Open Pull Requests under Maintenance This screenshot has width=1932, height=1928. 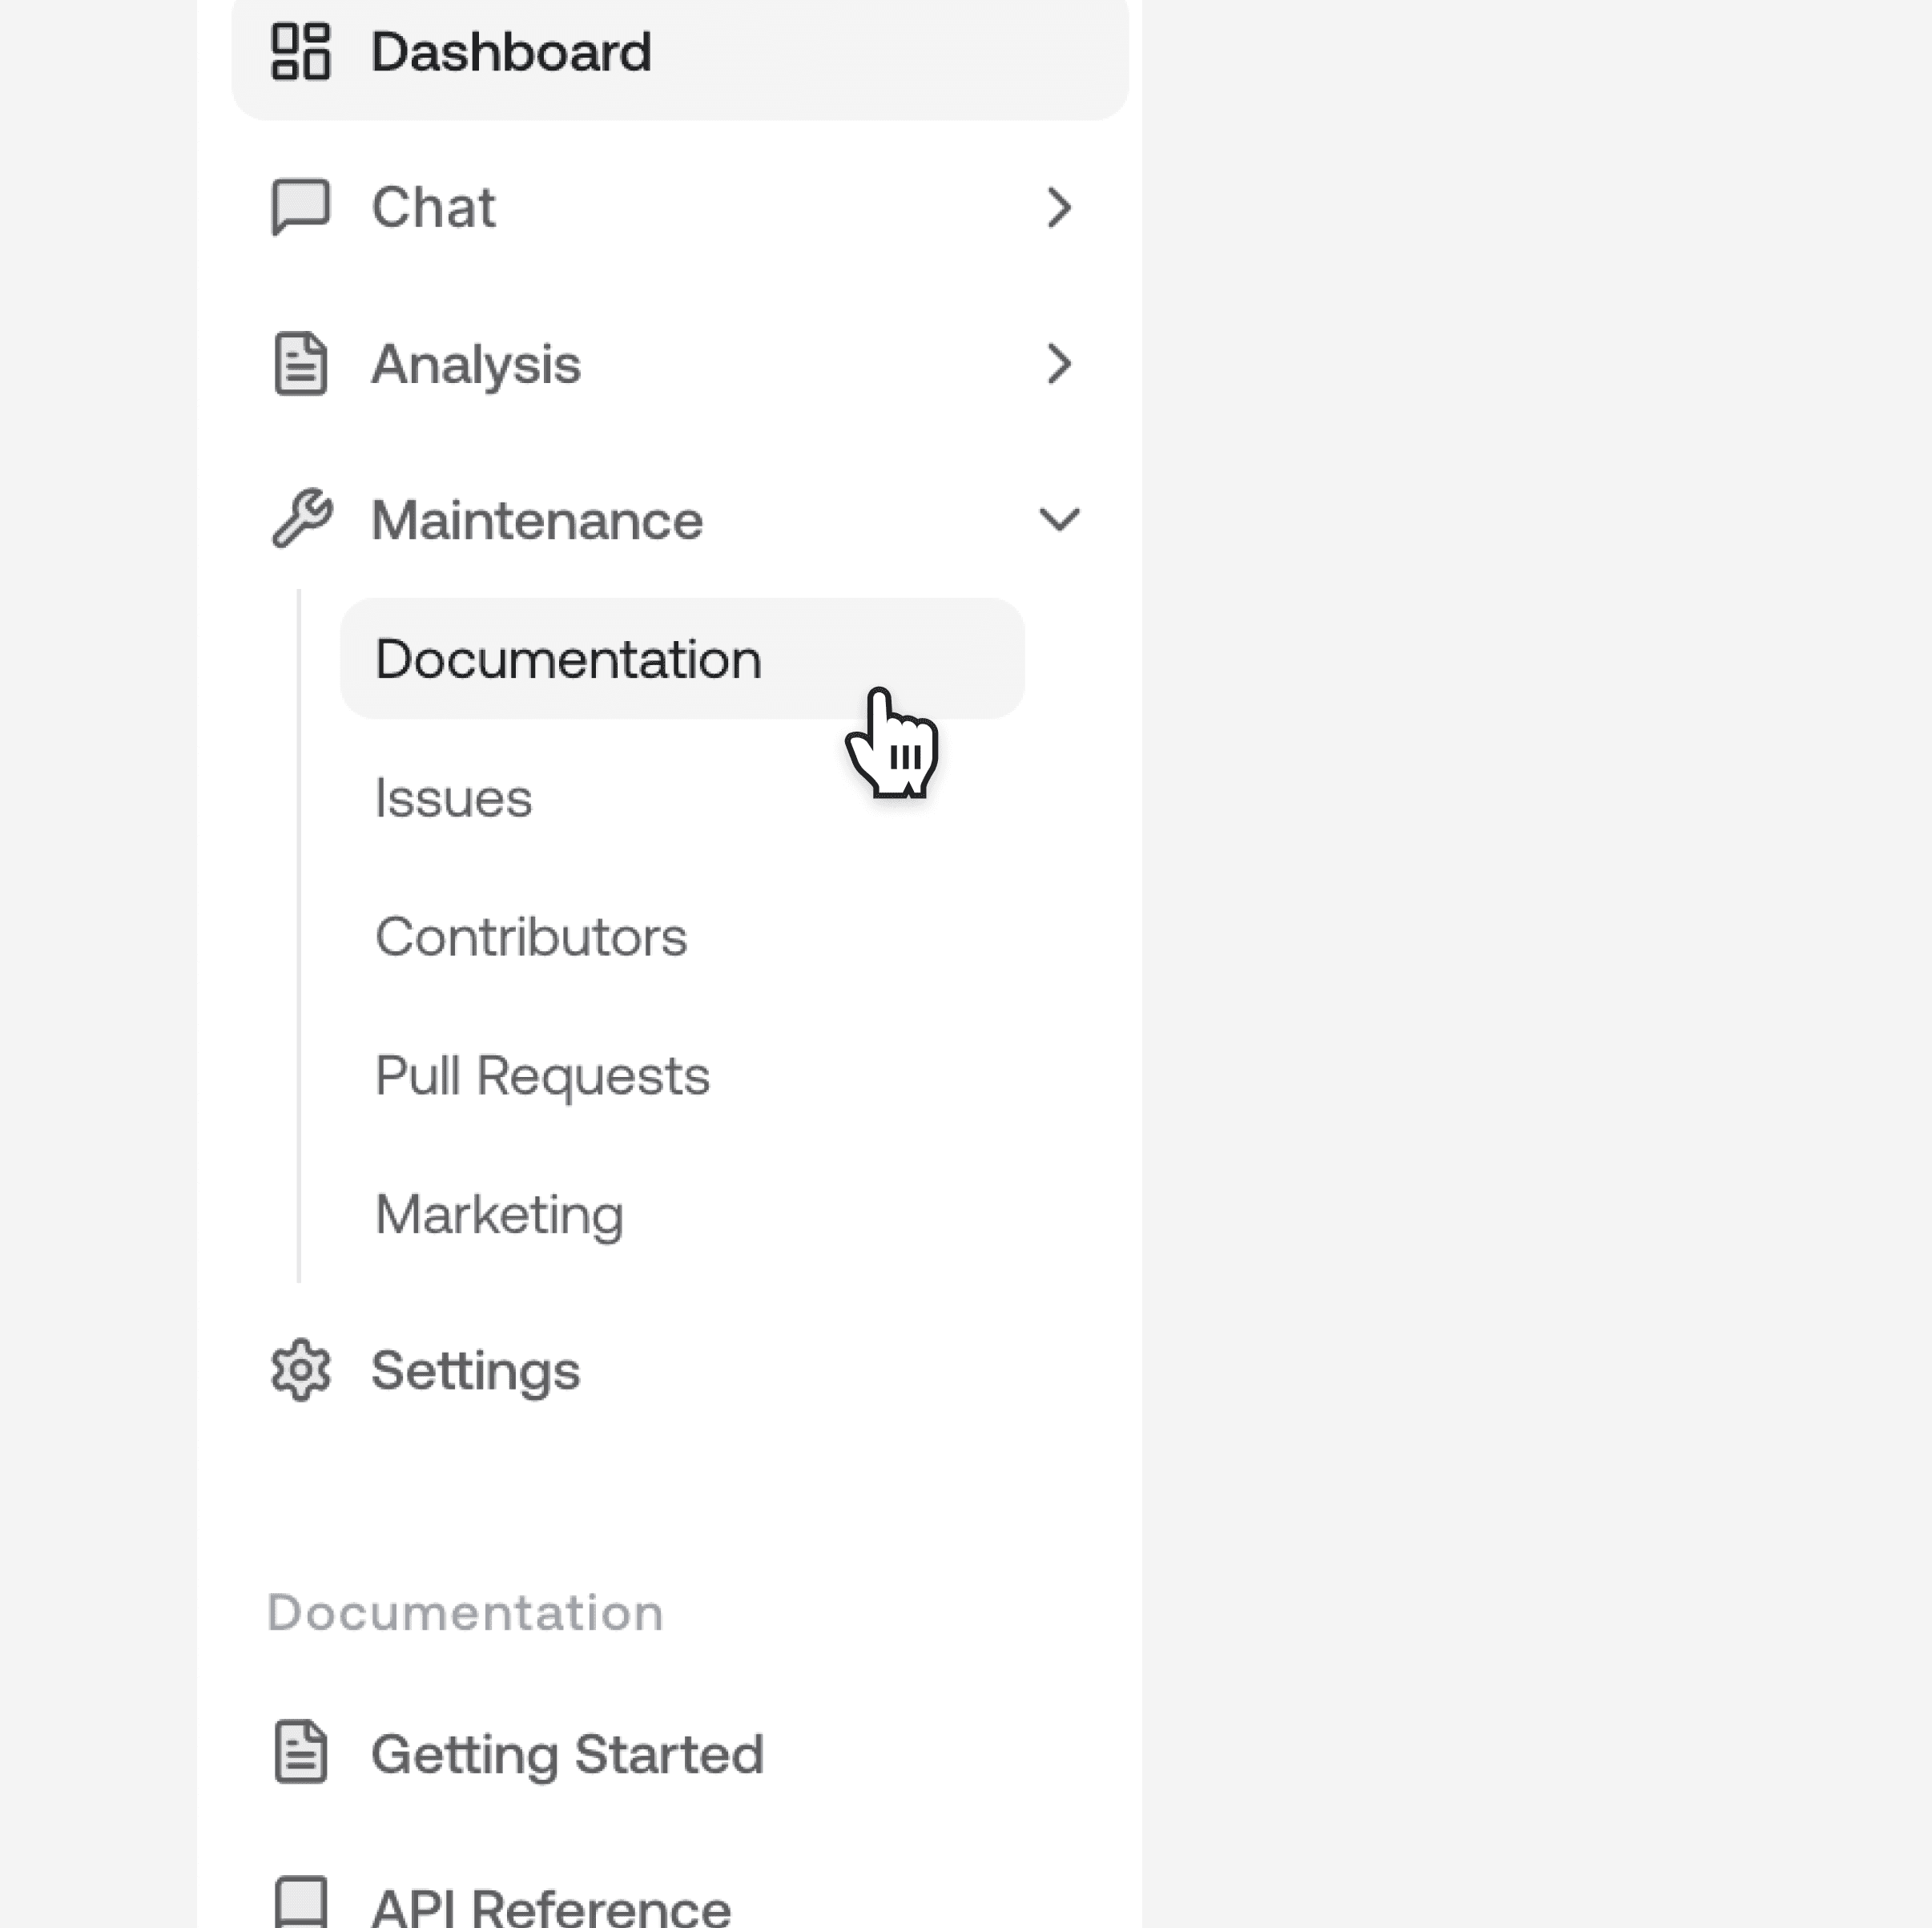tap(542, 1076)
